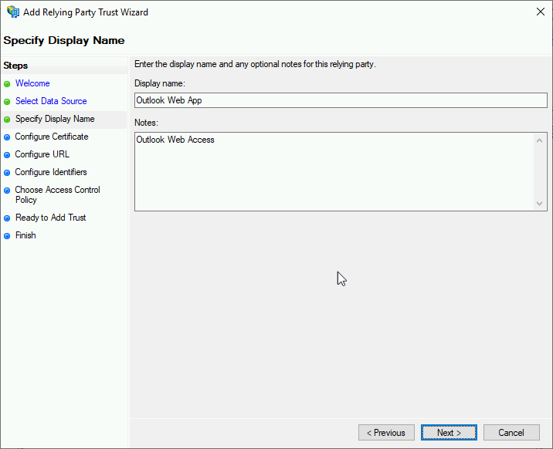Click the green bullet beside Select Data Source
This screenshot has height=449, width=553.
pos(7,102)
